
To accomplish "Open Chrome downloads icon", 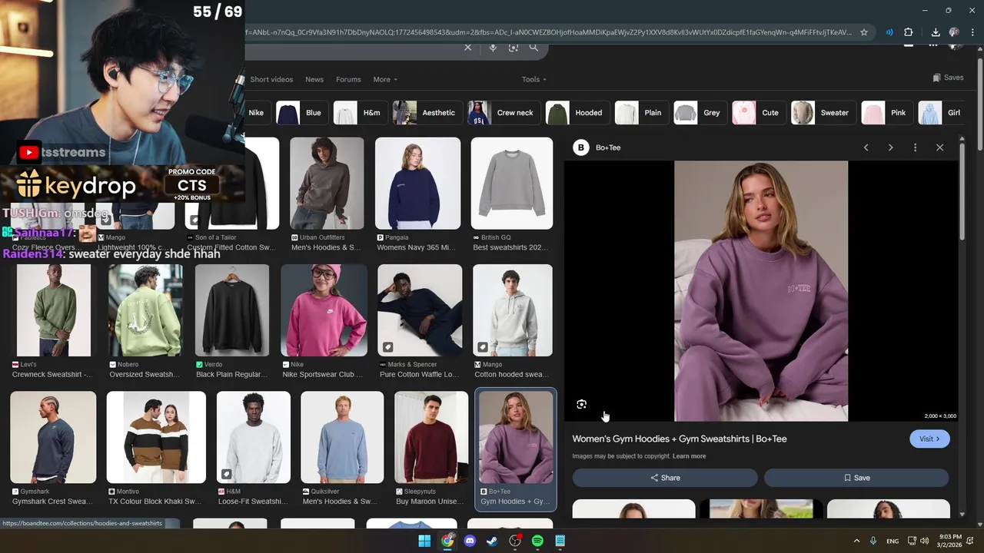I will (x=936, y=32).
